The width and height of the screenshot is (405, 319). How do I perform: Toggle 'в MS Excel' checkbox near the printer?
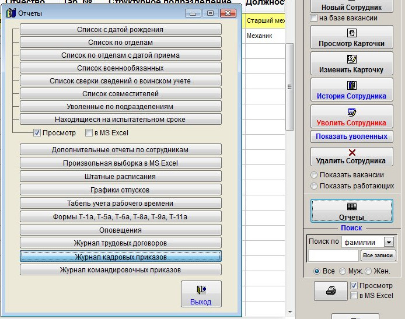(354, 296)
